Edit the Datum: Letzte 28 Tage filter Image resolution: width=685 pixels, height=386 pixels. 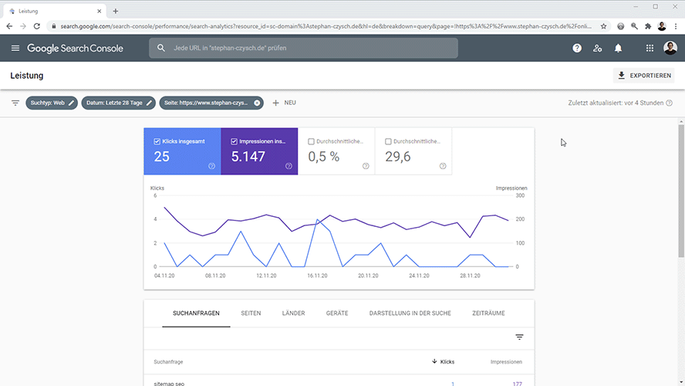(119, 103)
